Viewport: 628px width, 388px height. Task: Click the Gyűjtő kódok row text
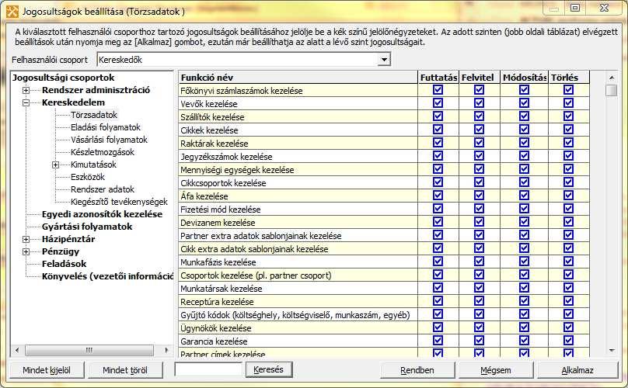point(295,315)
